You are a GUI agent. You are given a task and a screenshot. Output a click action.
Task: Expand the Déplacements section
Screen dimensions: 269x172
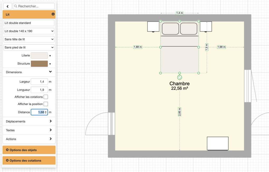tap(29, 121)
